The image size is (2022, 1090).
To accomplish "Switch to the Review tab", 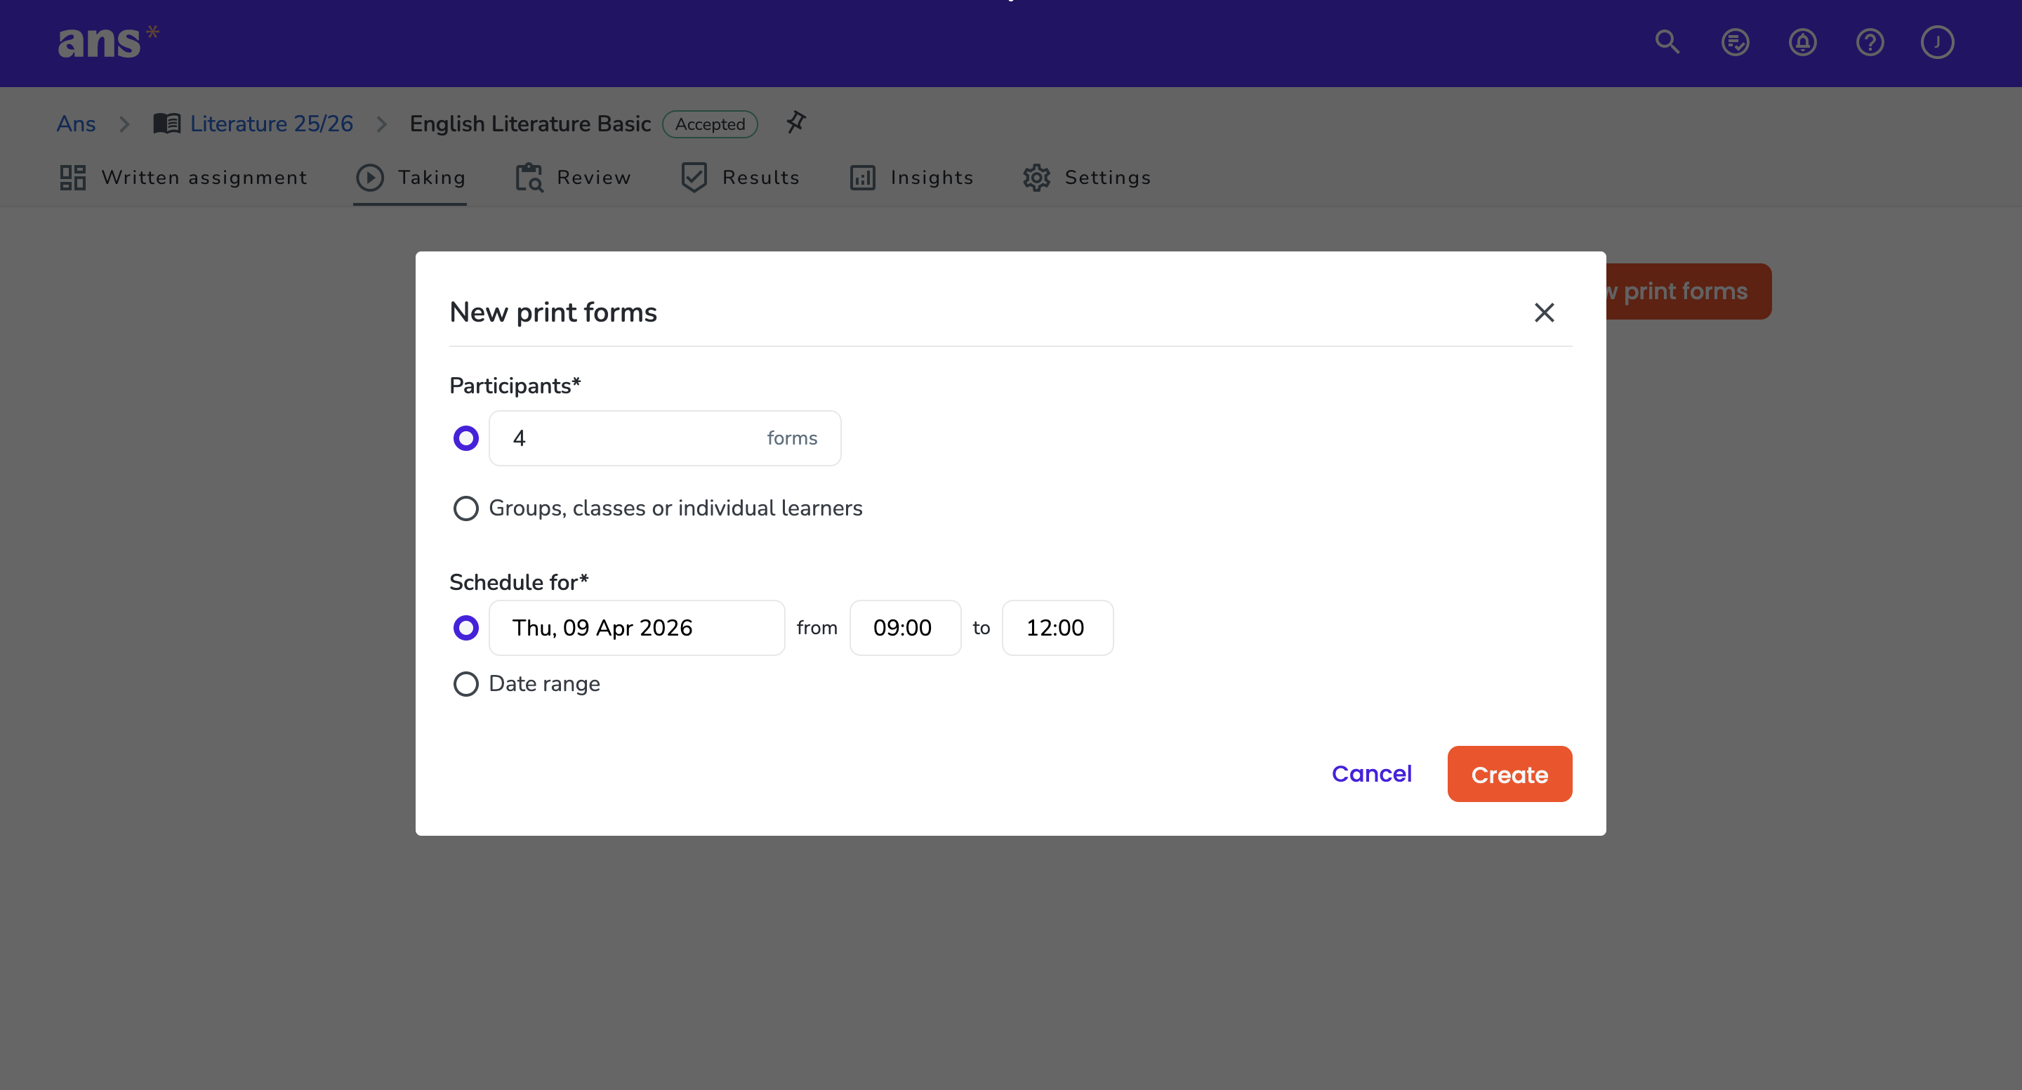I will coord(573,178).
